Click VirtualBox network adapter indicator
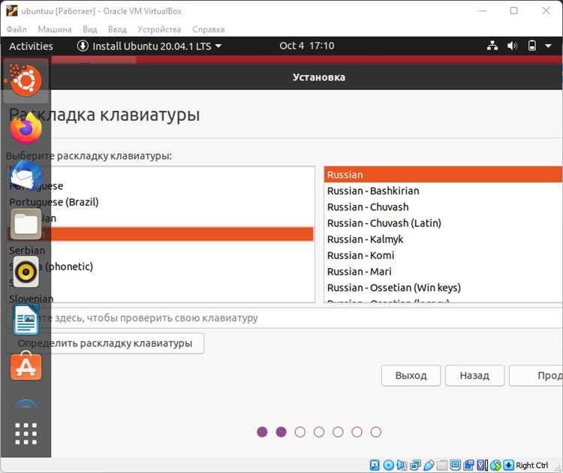This screenshot has width=563, height=473. coord(415,465)
